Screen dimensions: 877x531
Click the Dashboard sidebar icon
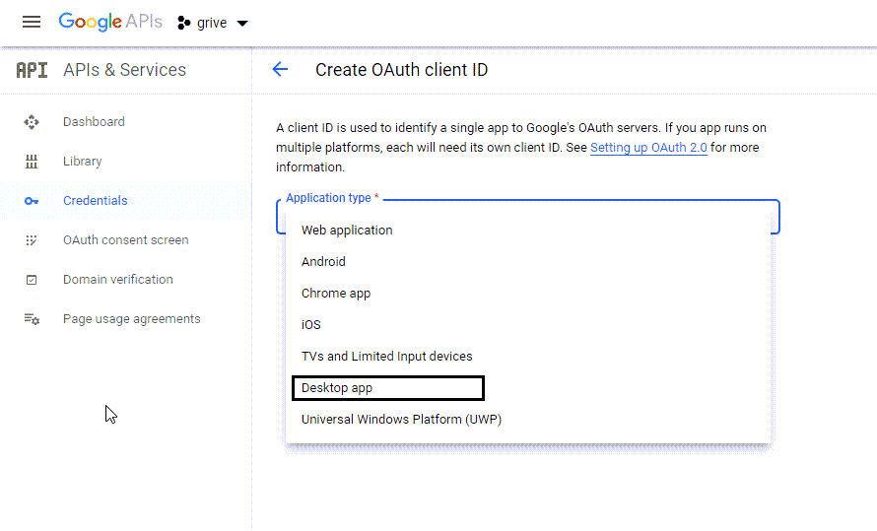click(x=32, y=122)
